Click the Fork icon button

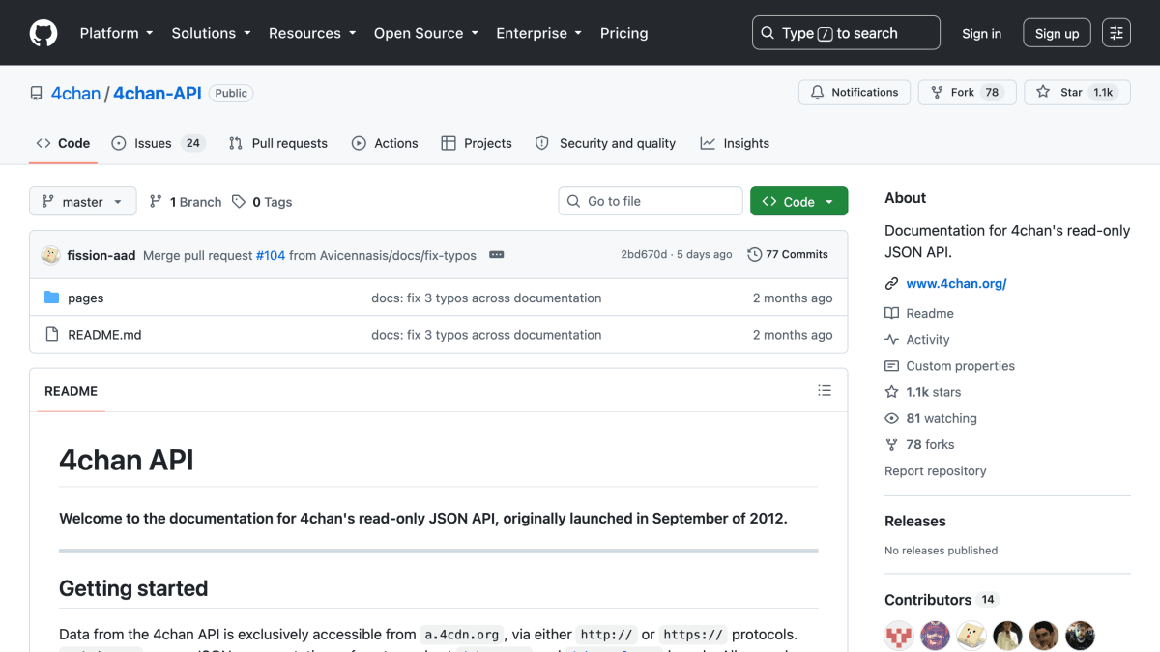click(x=937, y=93)
